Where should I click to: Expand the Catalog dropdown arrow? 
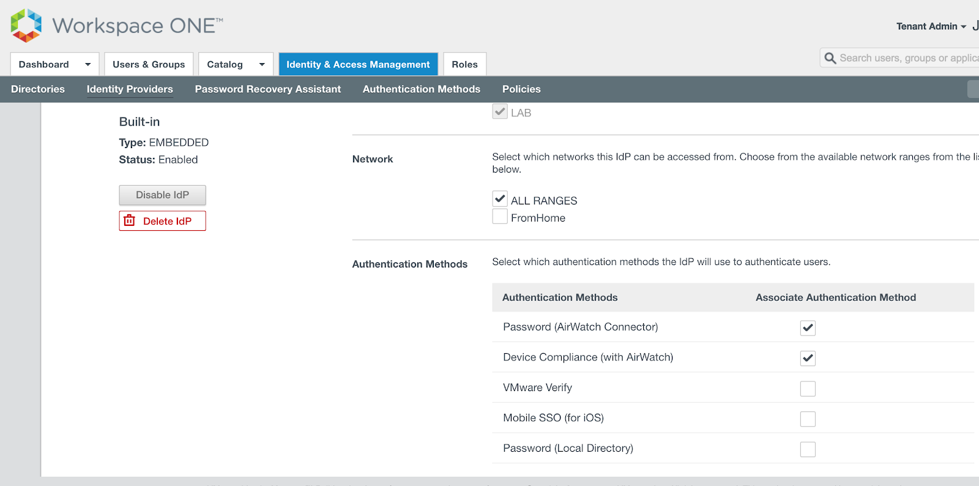[262, 64]
